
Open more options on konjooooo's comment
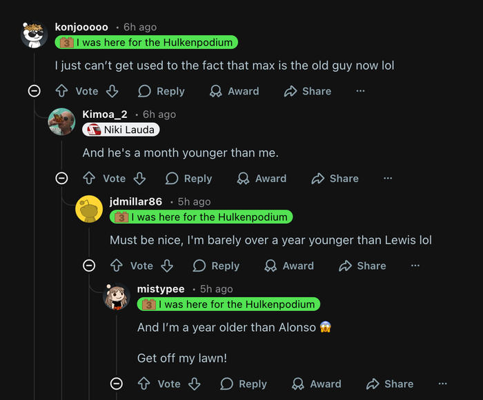(360, 91)
